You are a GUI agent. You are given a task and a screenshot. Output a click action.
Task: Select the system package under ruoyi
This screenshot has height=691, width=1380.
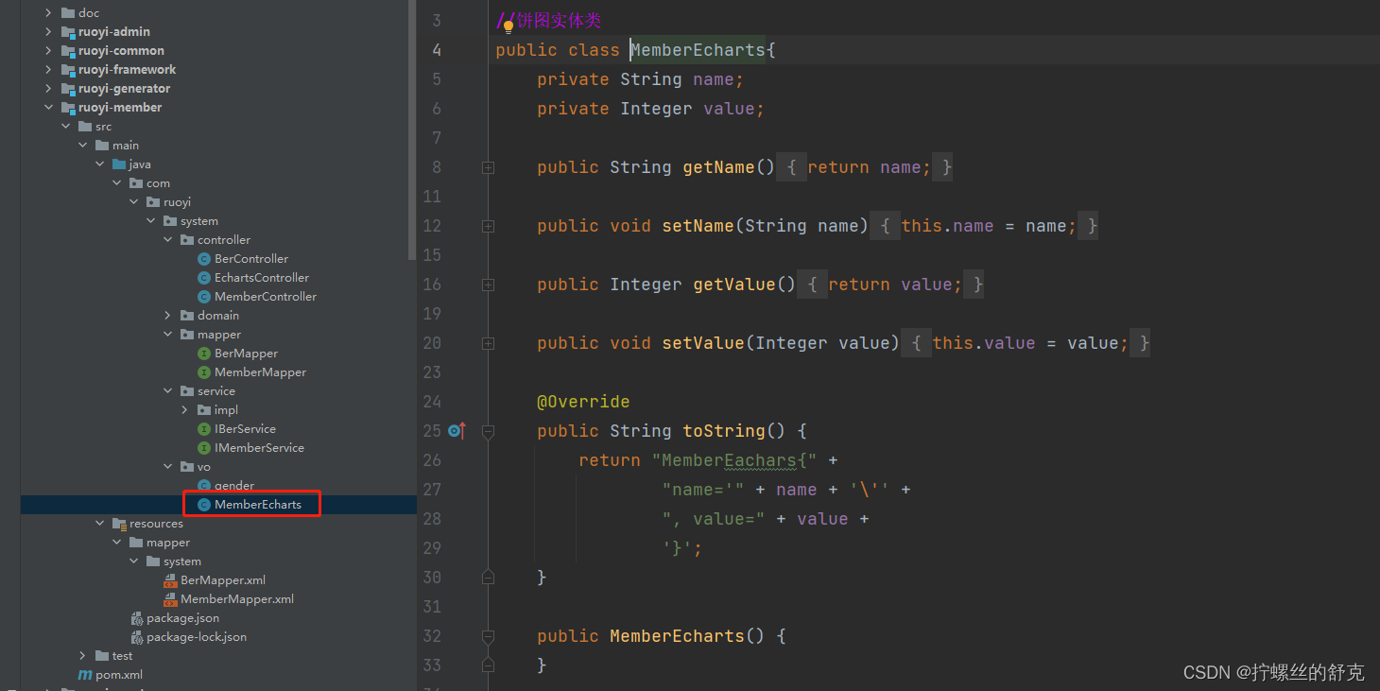199,221
